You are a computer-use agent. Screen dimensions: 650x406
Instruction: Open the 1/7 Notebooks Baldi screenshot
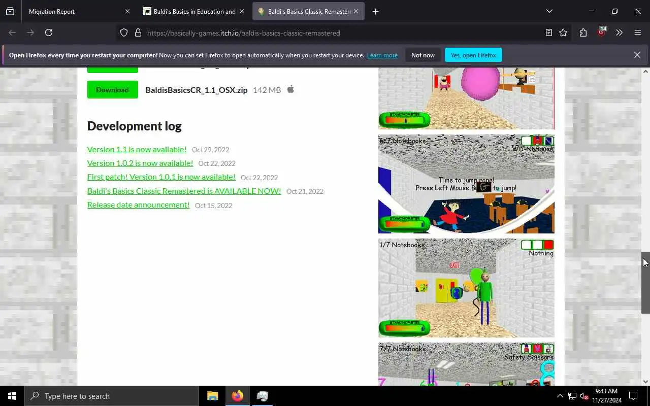(x=466, y=288)
